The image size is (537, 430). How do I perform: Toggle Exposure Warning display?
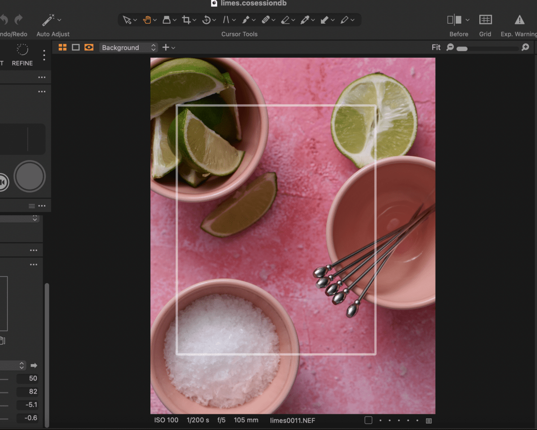pos(519,20)
